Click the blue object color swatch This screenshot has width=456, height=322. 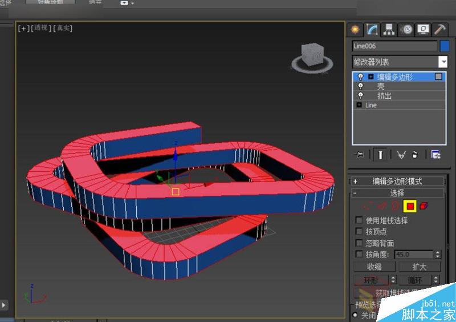click(445, 46)
